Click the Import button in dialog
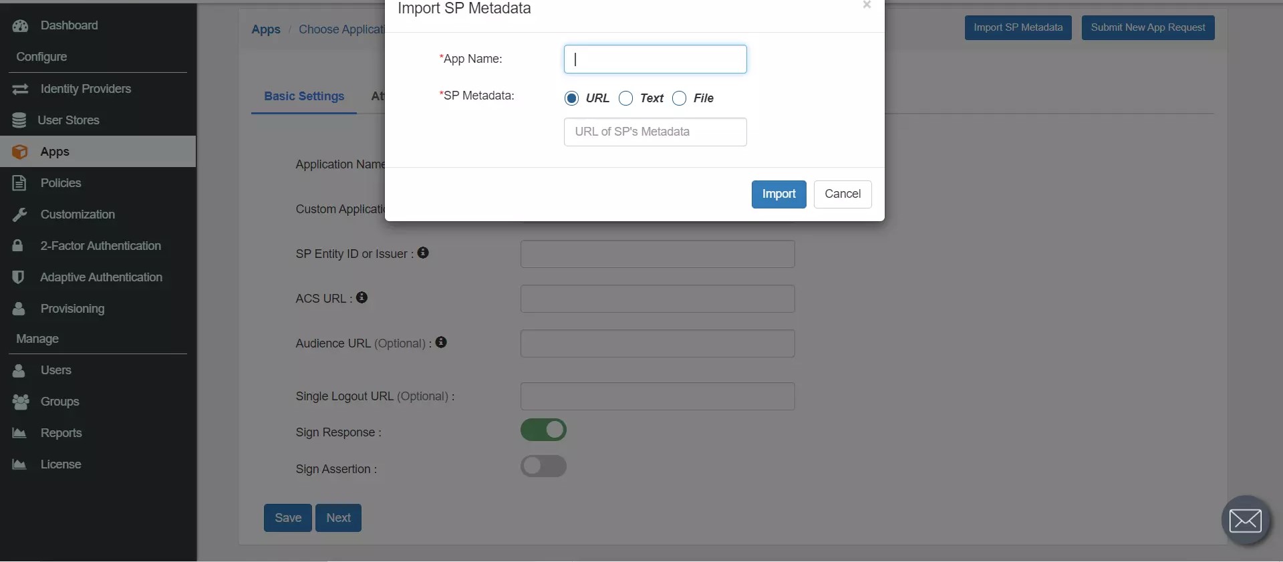 [x=778, y=194]
